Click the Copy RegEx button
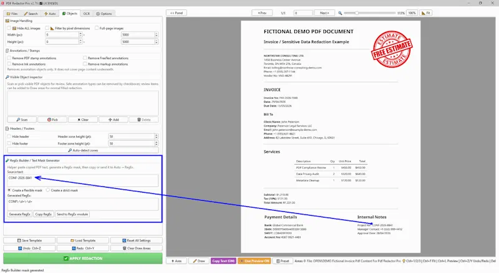 pos(43,214)
